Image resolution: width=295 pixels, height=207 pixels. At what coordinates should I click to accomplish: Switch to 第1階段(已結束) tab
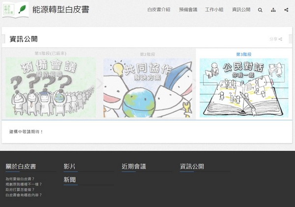point(51,53)
